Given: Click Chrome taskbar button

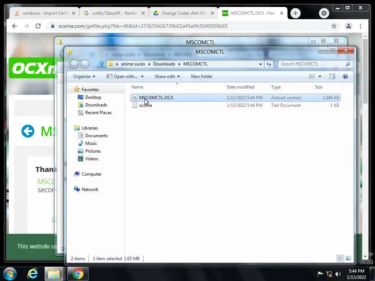Looking at the screenshot, I should coord(78,274).
